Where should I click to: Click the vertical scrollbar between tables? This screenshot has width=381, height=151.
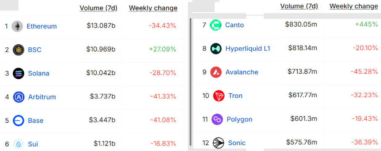190,81
